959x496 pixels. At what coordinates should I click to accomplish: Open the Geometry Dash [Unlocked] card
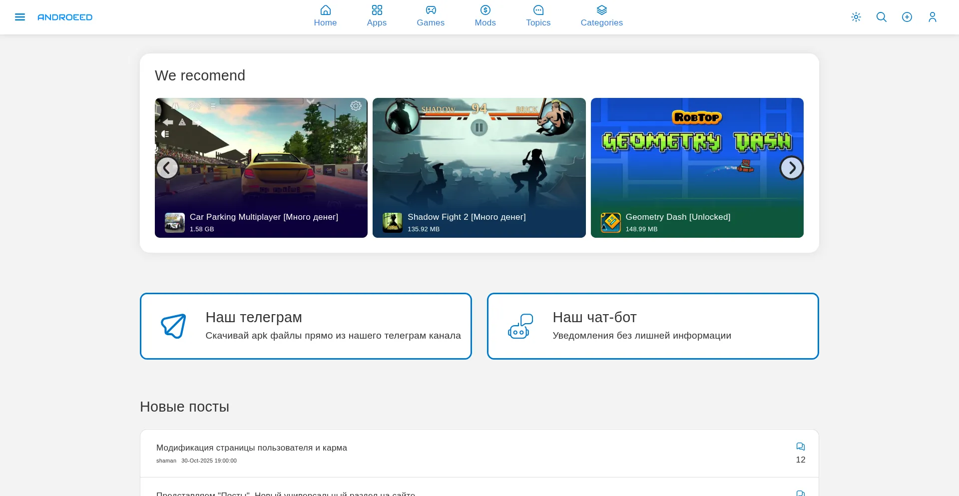(x=697, y=167)
